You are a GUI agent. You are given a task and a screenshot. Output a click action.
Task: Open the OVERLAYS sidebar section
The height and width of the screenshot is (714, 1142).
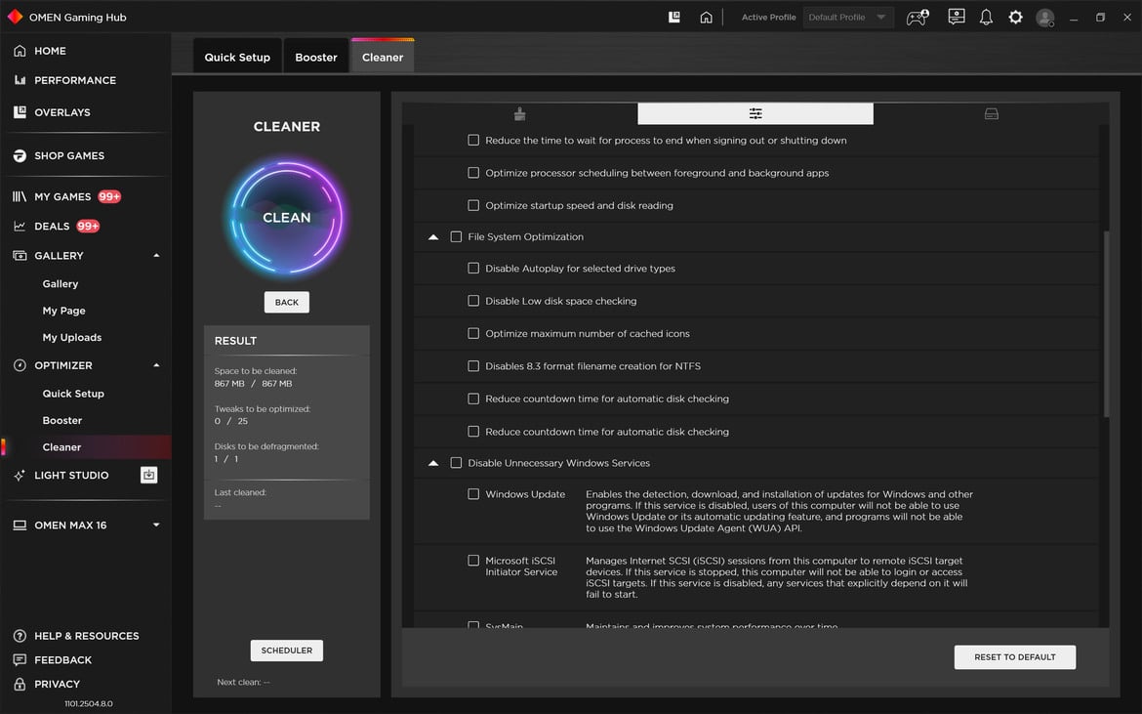click(x=61, y=112)
